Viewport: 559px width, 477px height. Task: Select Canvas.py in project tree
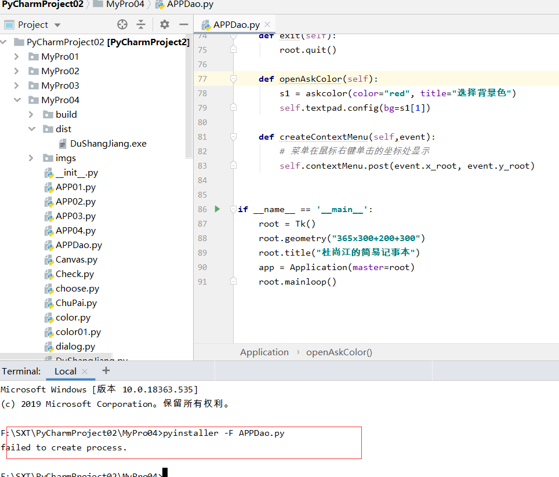[77, 260]
